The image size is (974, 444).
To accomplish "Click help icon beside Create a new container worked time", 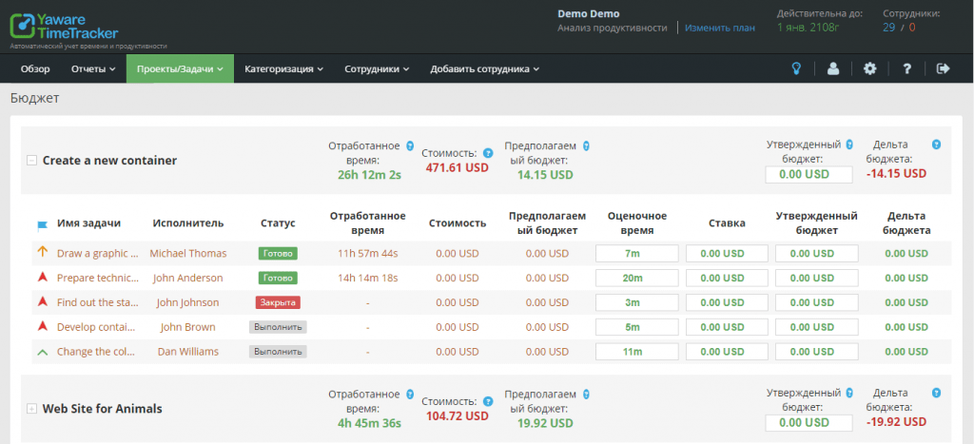I will [x=409, y=145].
